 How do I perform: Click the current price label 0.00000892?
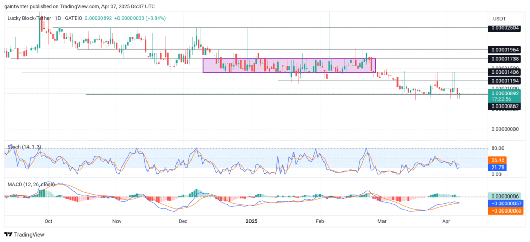click(504, 93)
